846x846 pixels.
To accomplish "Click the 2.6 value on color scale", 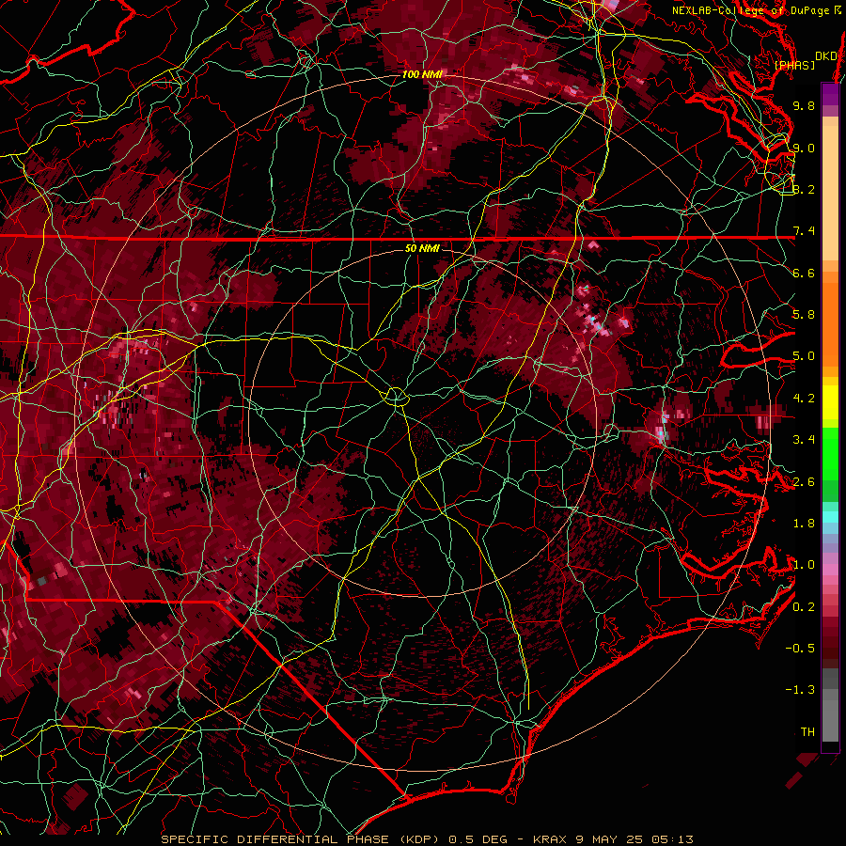I will click(x=804, y=482).
